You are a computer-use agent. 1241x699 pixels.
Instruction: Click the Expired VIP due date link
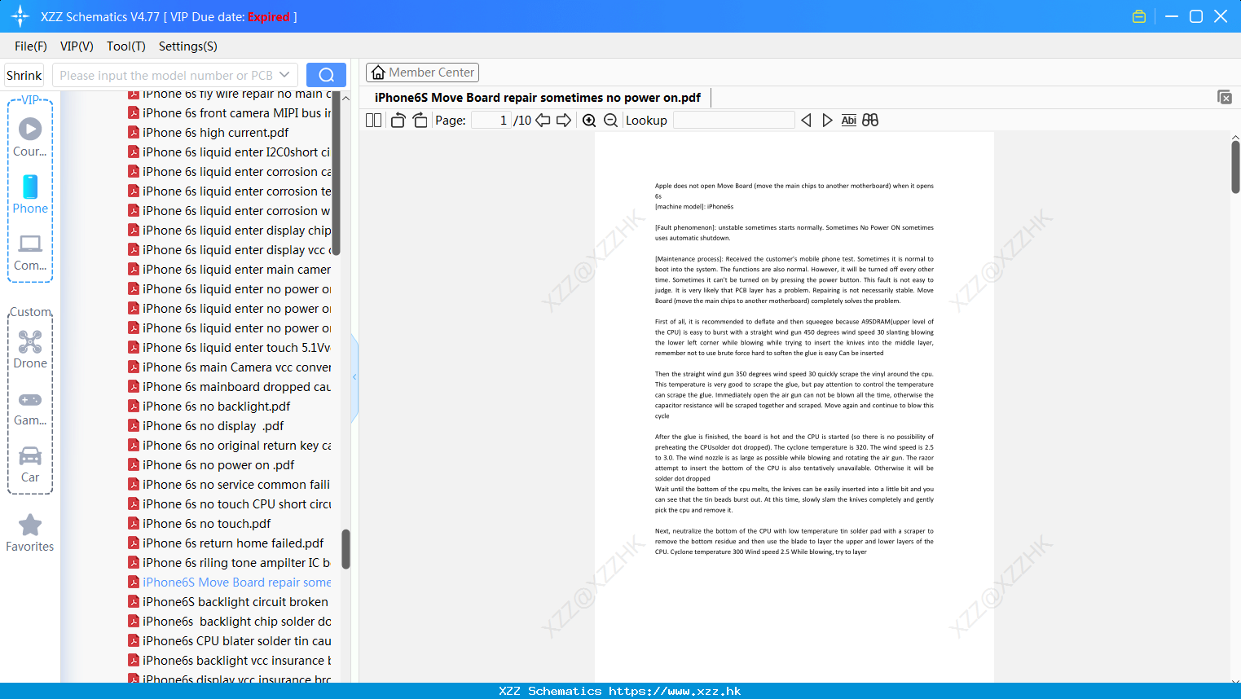(269, 17)
